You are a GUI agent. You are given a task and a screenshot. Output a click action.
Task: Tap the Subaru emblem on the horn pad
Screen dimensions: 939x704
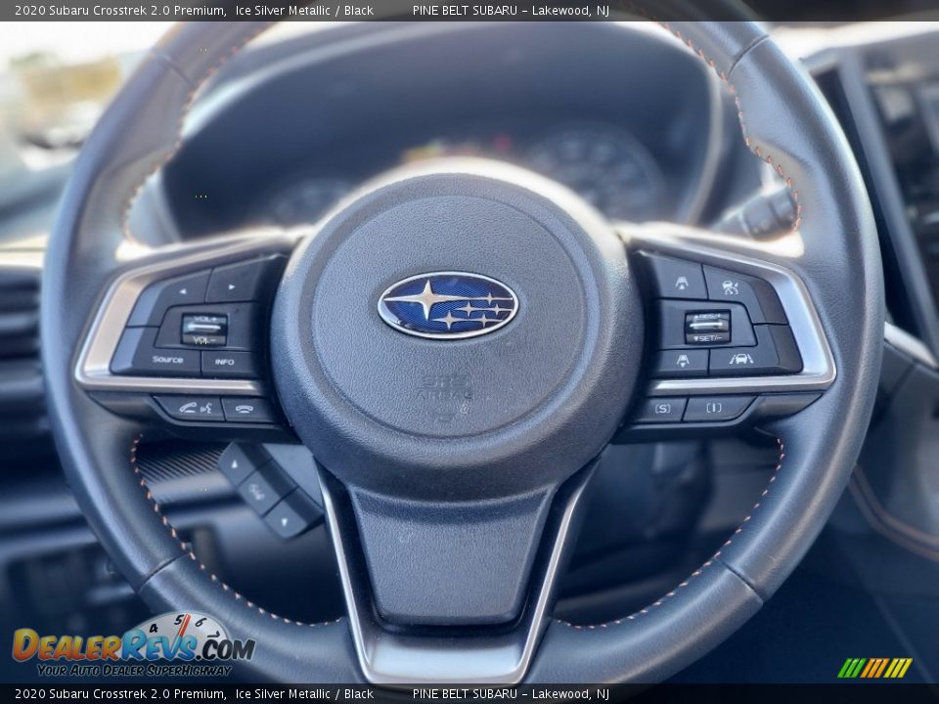[448, 305]
